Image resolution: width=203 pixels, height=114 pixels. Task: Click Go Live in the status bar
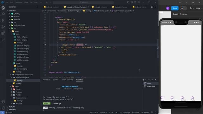point(135,113)
